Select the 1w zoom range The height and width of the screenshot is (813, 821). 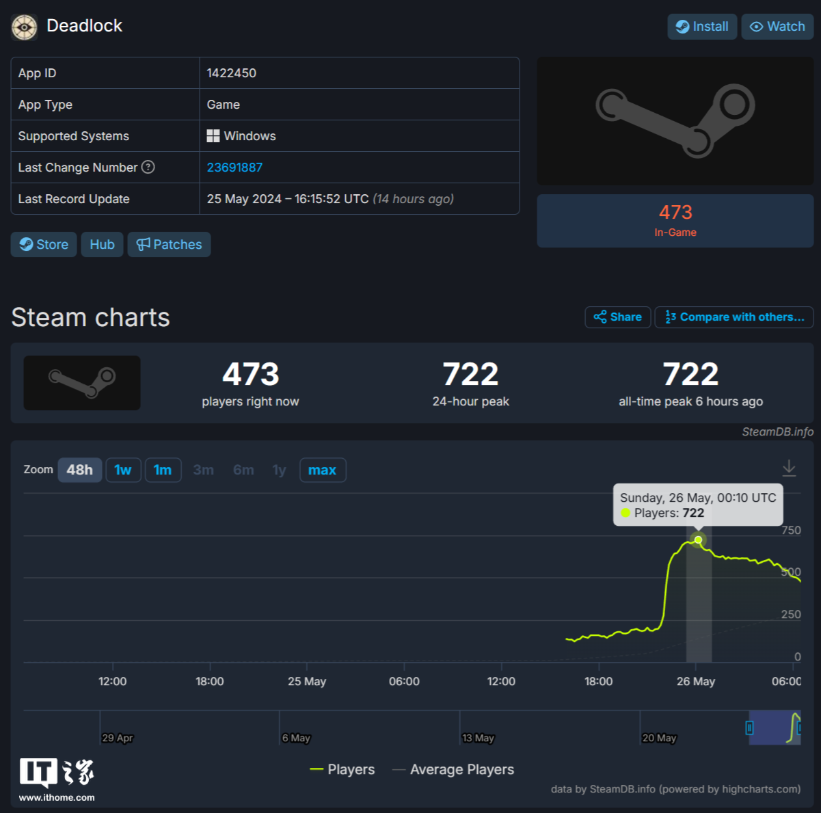[x=123, y=470]
